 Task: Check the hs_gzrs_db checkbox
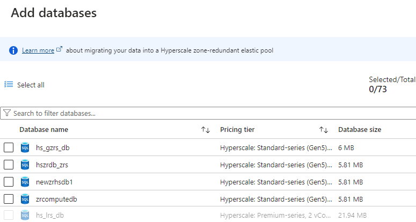click(x=9, y=147)
